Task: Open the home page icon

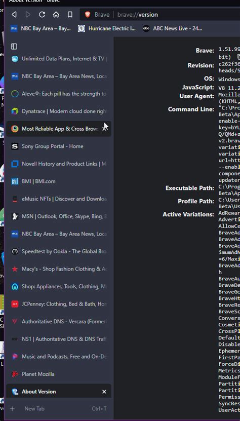Action: (56, 15)
